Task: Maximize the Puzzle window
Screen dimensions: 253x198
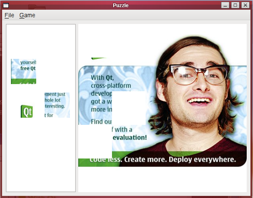Action: point(235,5)
